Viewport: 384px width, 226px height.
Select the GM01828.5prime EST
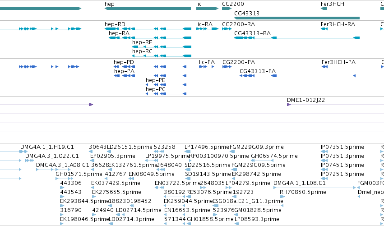[236, 215]
